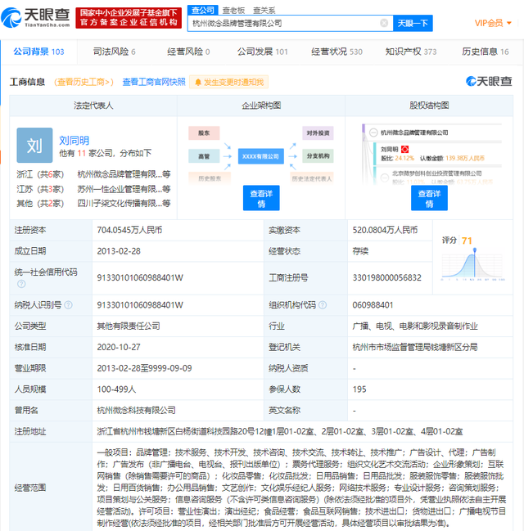Open the help icon beside 统一社会信用代码
Viewport: 524px width, 531px height.
(x=21, y=284)
